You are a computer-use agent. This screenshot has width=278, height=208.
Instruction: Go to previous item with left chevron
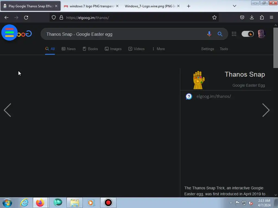tap(7, 110)
